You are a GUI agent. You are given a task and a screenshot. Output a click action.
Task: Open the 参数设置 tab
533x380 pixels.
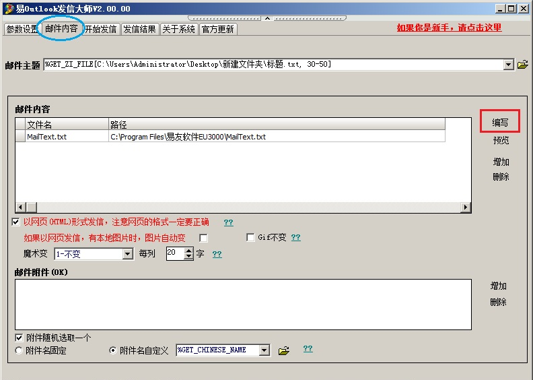[22, 29]
